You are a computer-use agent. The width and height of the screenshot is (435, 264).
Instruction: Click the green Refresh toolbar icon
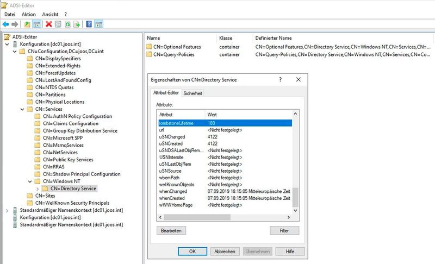pyautogui.click(x=67, y=24)
